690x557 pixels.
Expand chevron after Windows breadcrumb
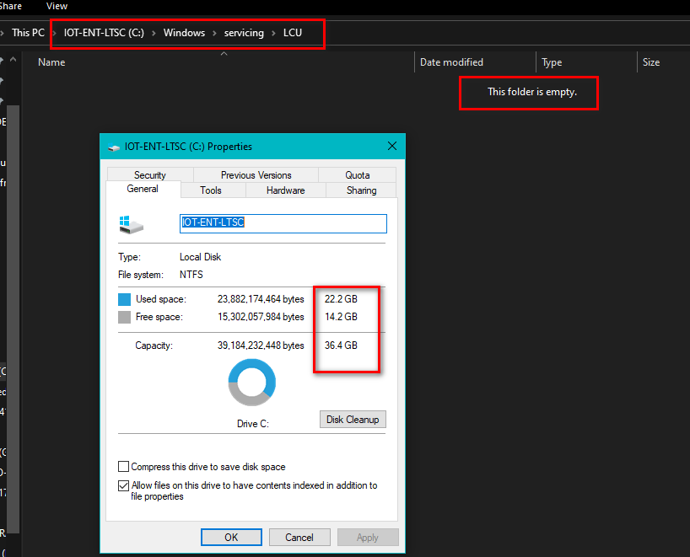[x=215, y=33]
